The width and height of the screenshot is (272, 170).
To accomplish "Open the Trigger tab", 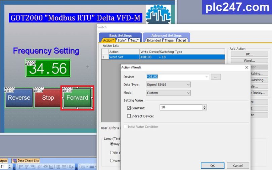I will click(170, 40).
